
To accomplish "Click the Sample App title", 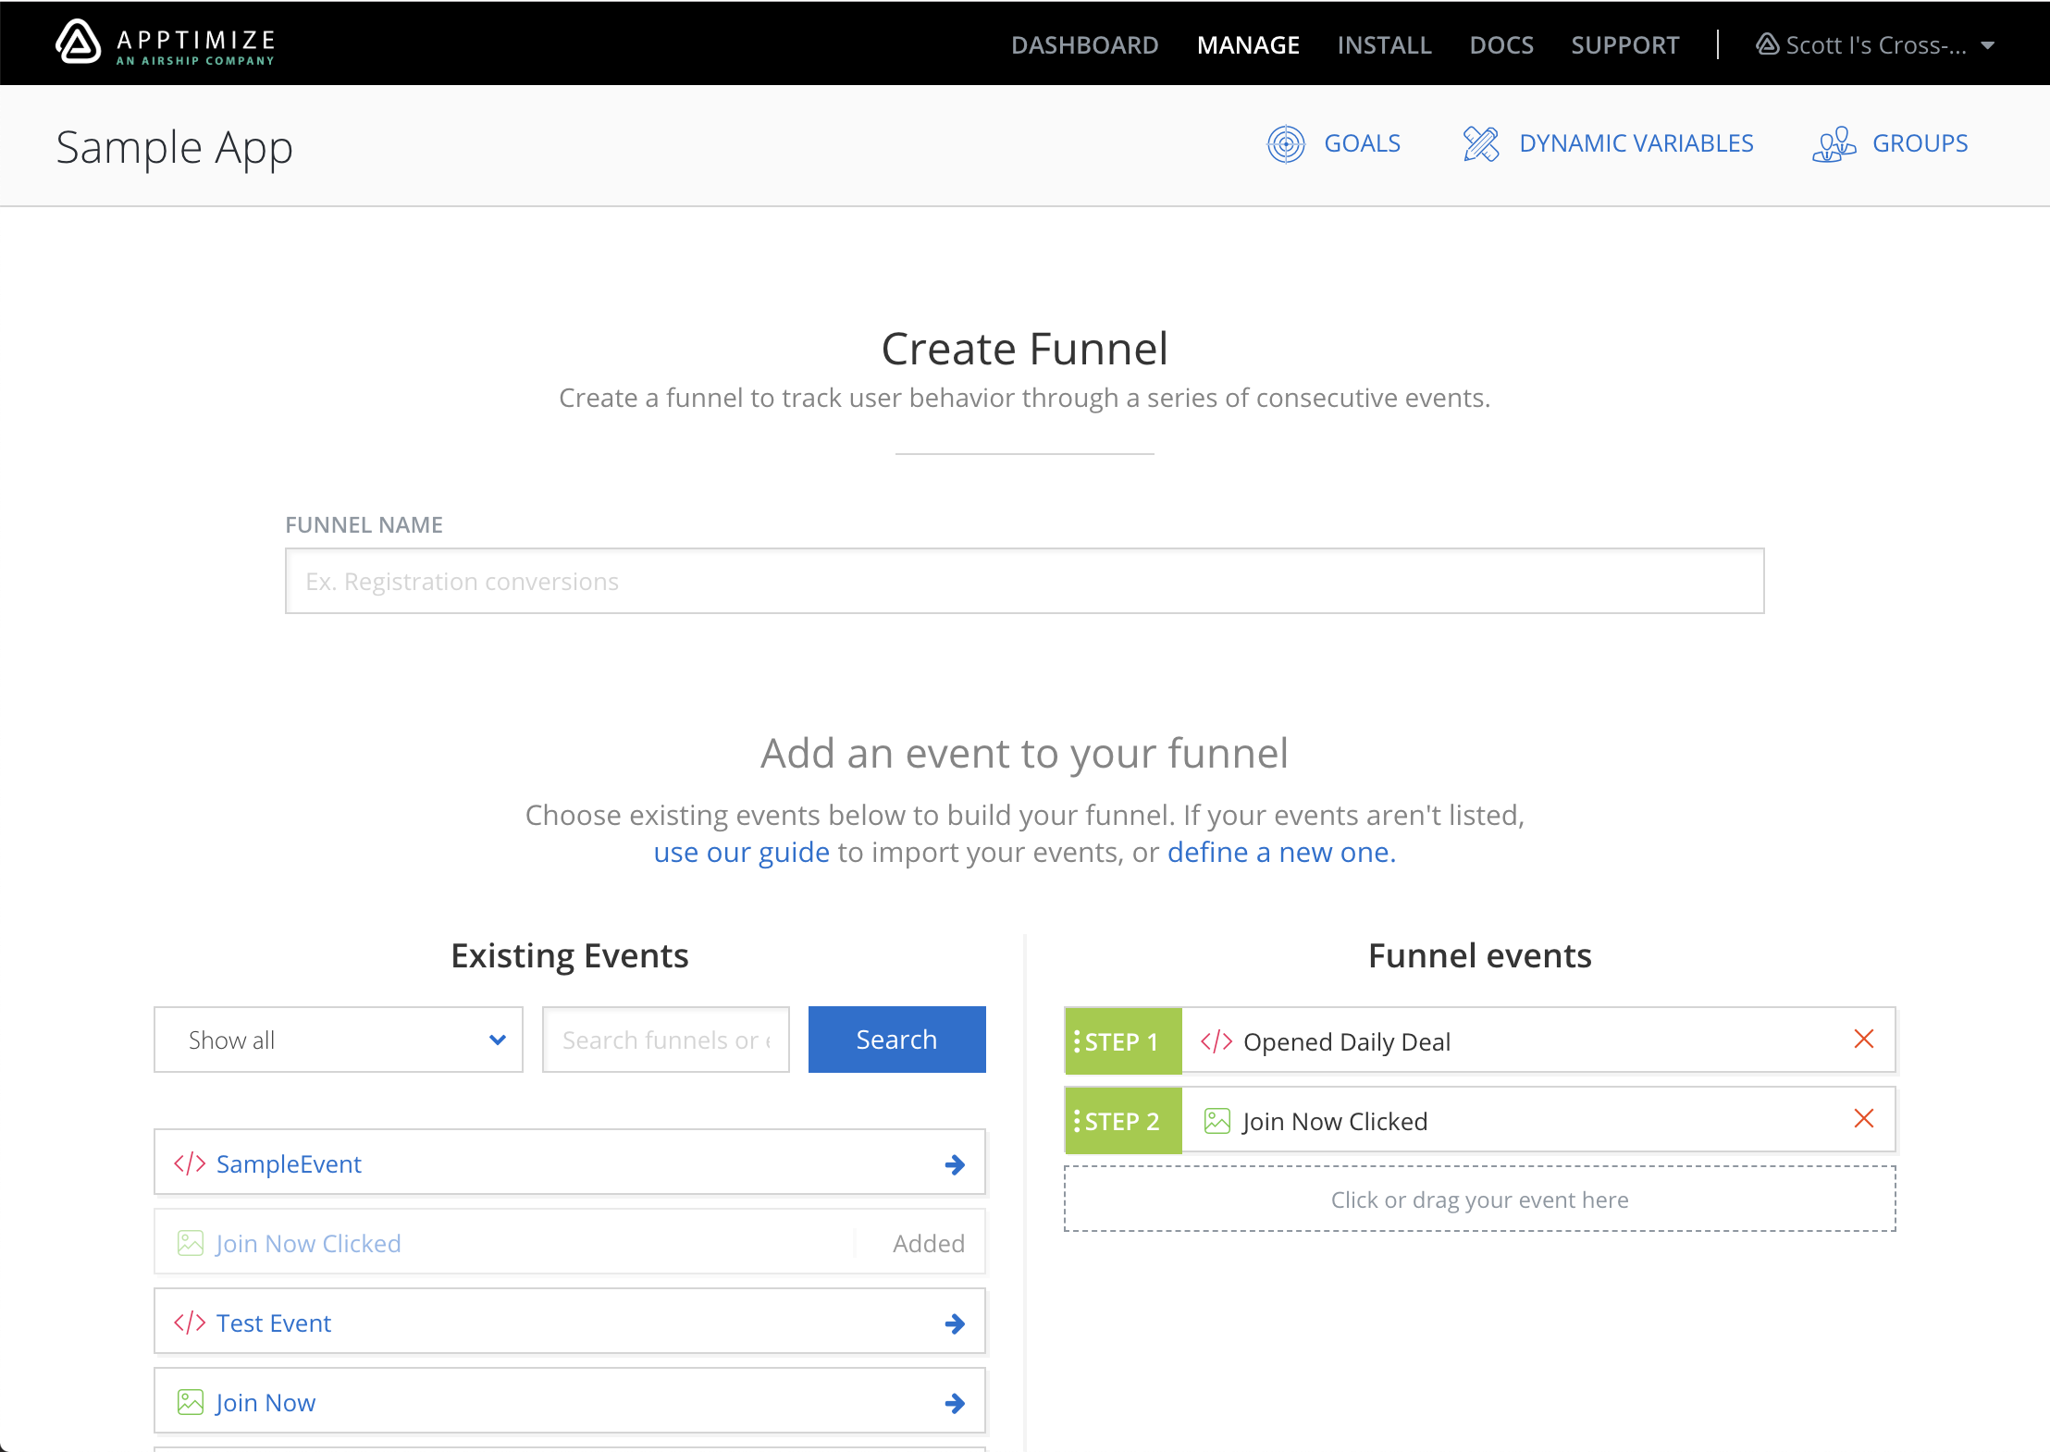I will (175, 148).
